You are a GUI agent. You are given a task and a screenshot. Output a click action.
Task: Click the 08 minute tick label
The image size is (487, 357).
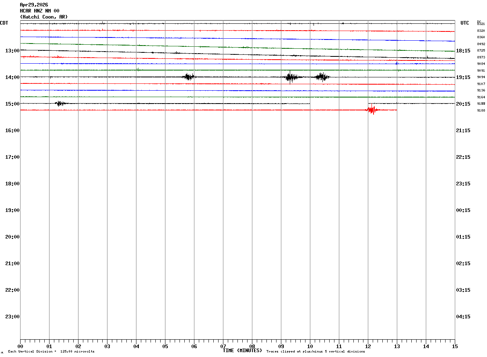pos(252,346)
